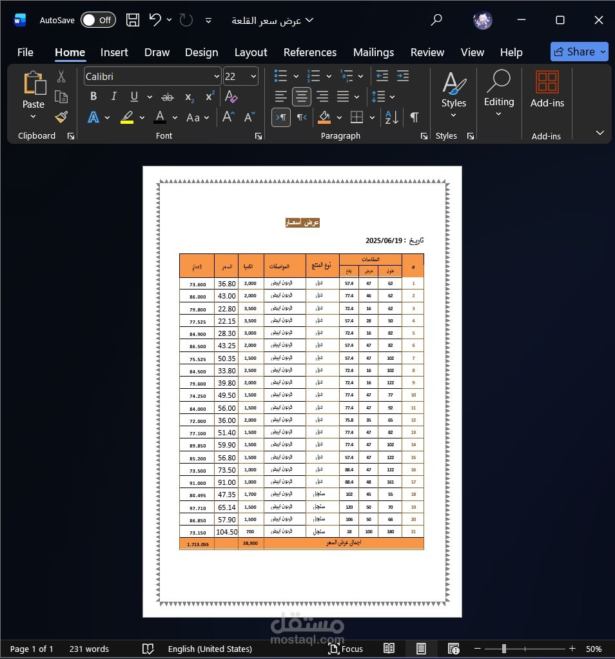Click the Focus mode button
The height and width of the screenshot is (659, 615).
click(x=346, y=649)
